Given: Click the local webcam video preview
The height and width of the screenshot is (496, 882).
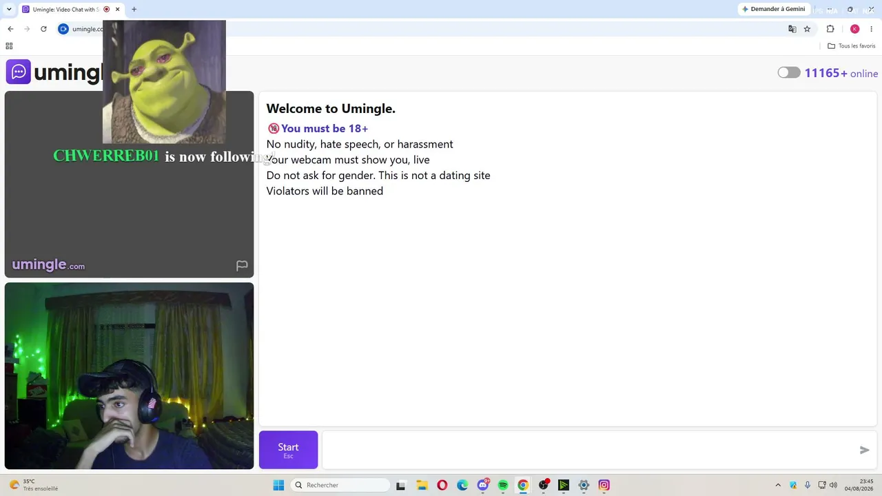Looking at the screenshot, I should (129, 375).
